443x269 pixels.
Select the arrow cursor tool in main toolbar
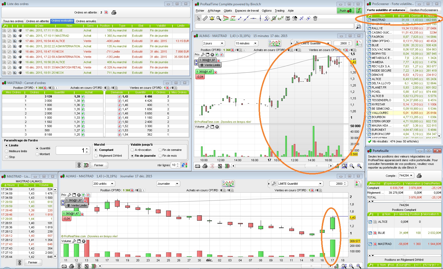pos(198,18)
